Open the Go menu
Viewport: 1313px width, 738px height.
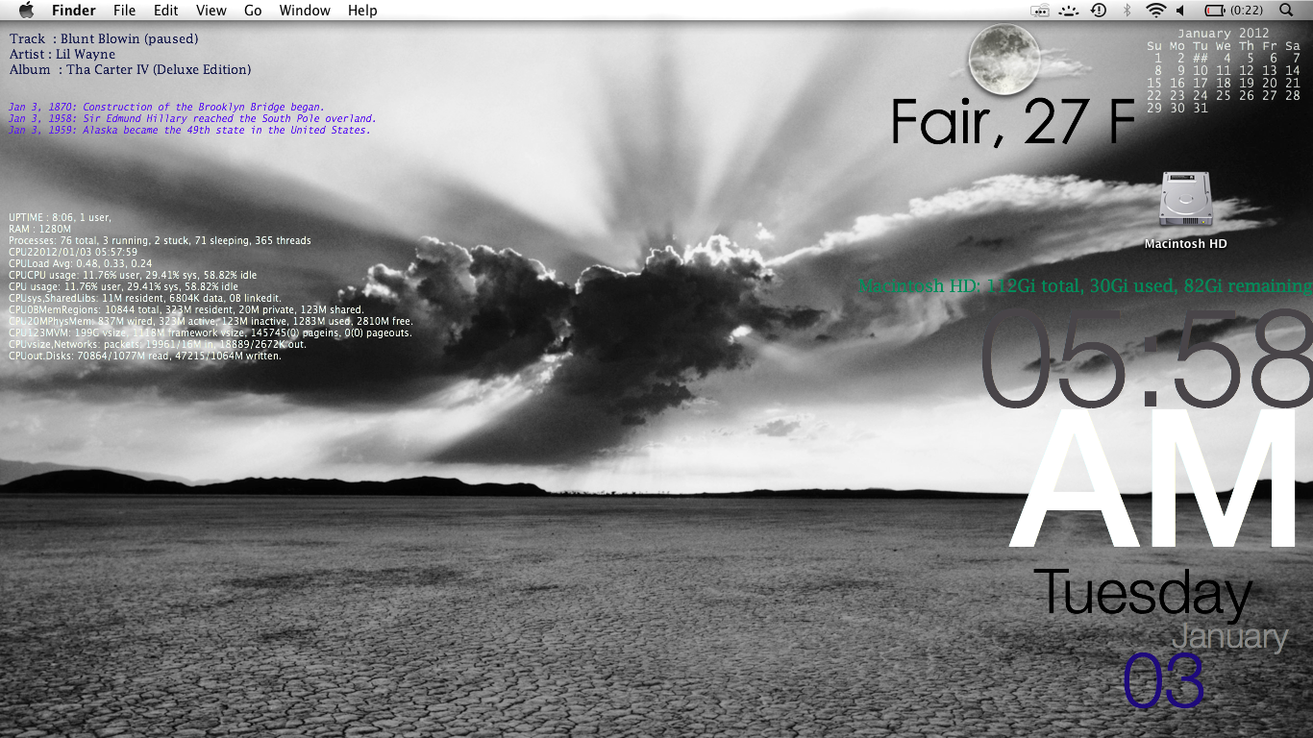(x=253, y=11)
